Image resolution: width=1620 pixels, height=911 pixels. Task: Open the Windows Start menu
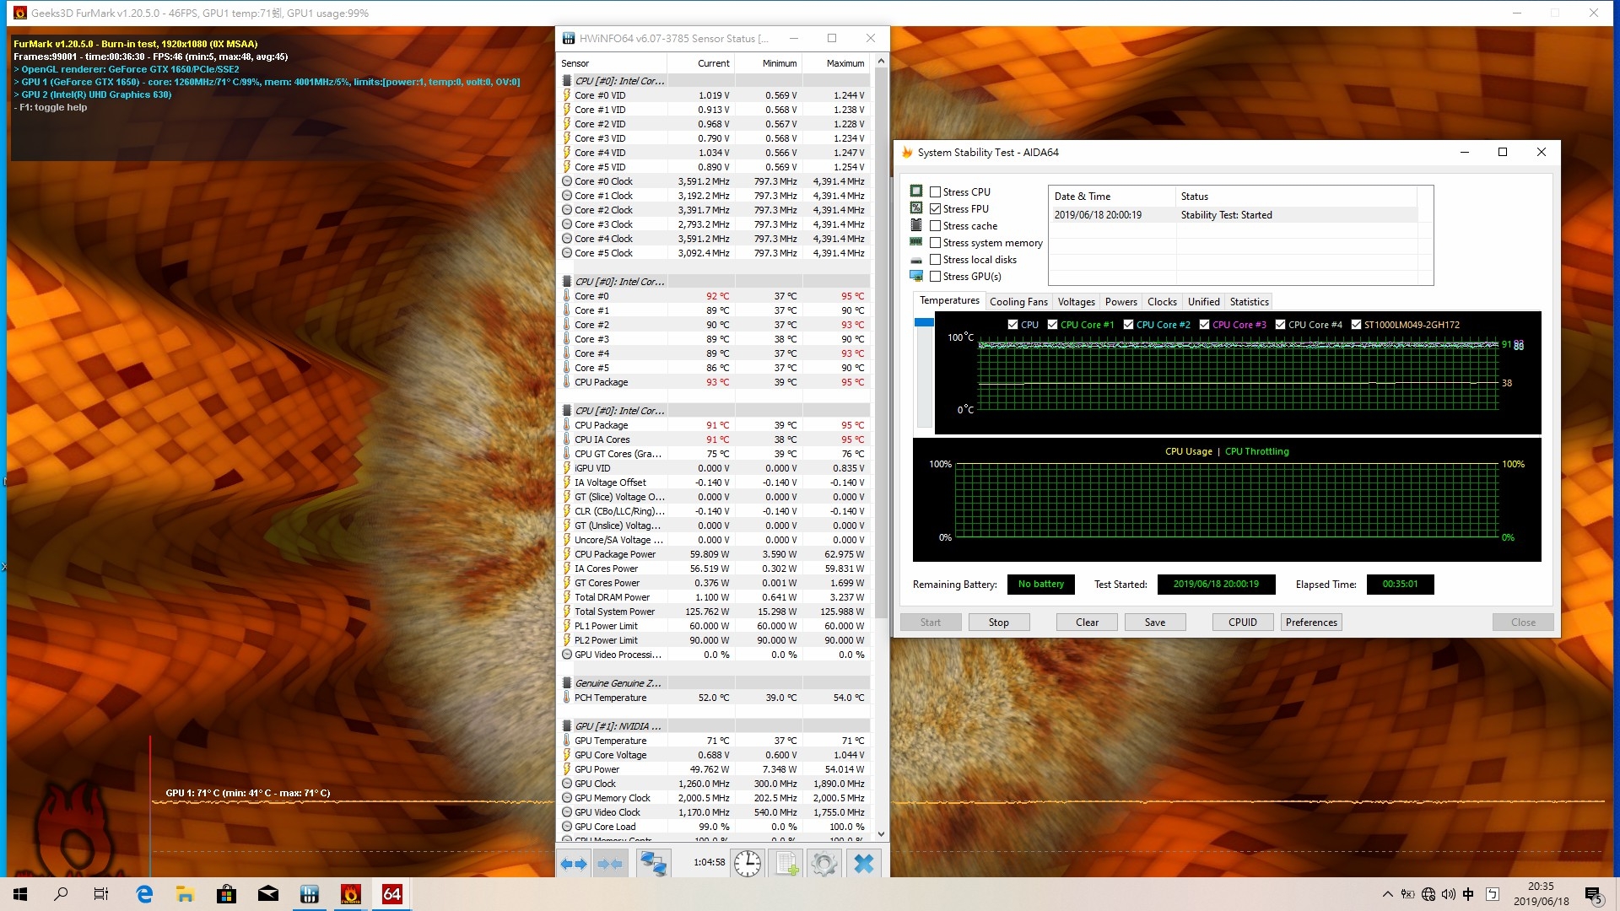pyautogui.click(x=20, y=894)
